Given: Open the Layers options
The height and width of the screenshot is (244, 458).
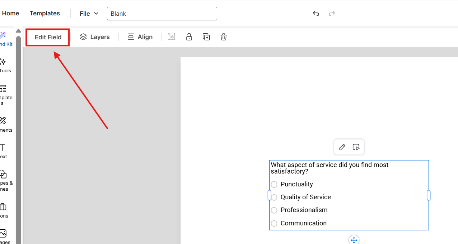Looking at the screenshot, I should [x=95, y=37].
